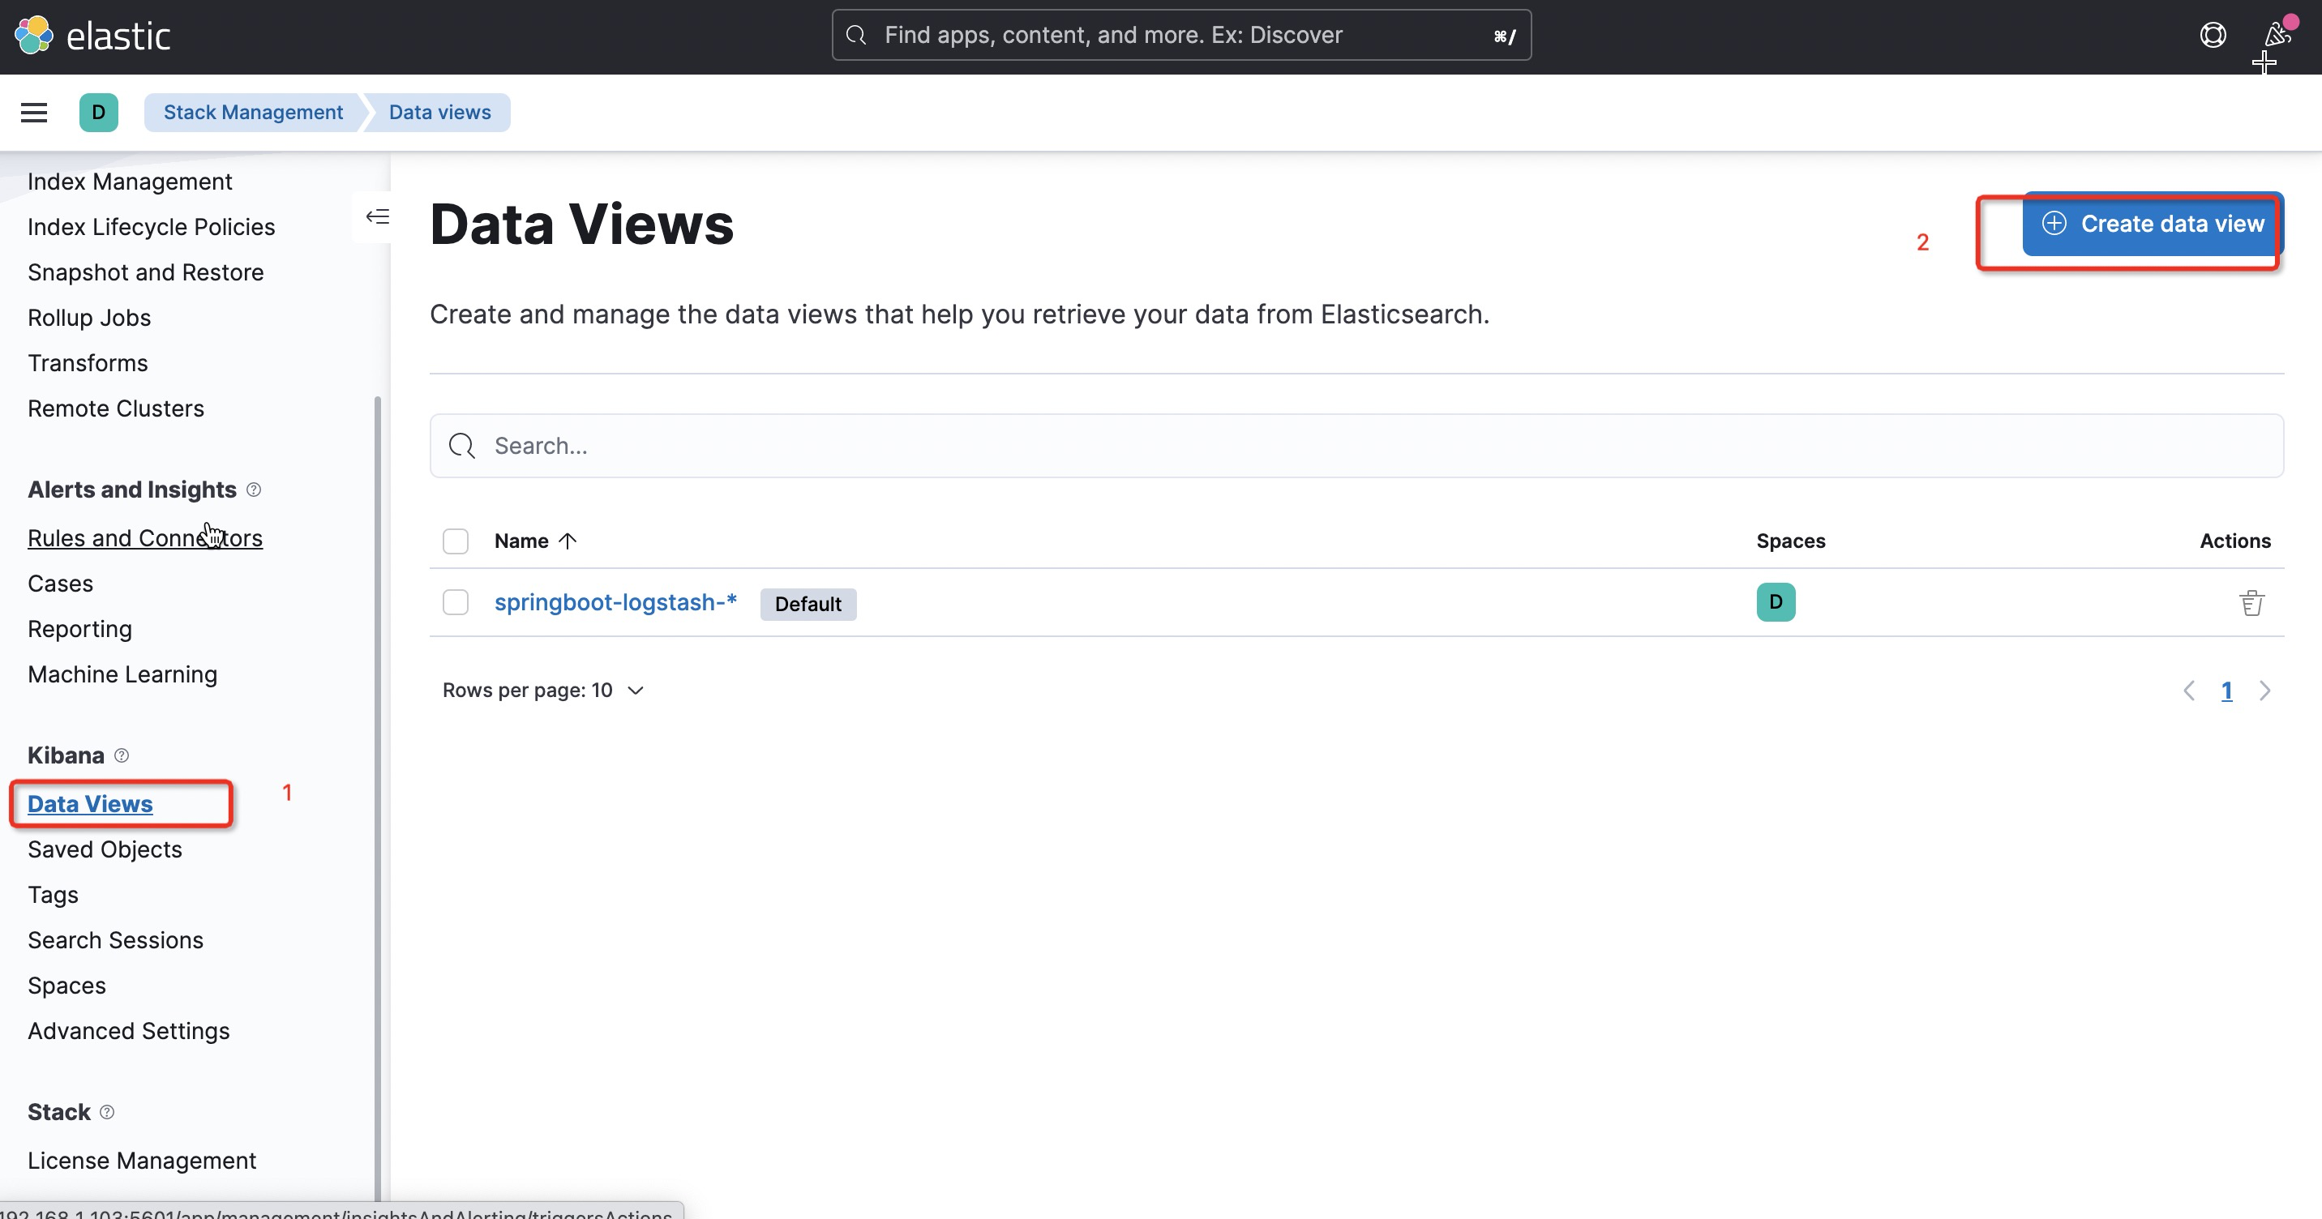The image size is (2322, 1219).
Task: Open the Name column sort expander
Action: click(568, 541)
